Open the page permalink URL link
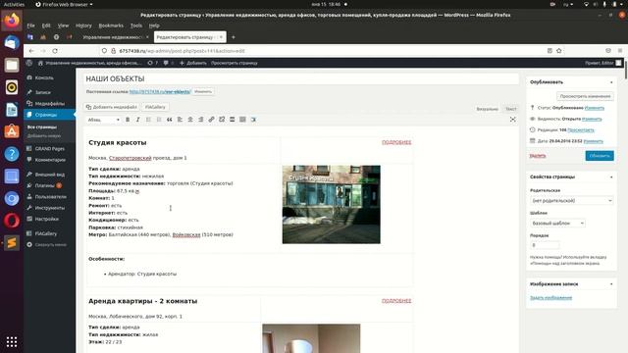 pyautogui.click(x=159, y=91)
